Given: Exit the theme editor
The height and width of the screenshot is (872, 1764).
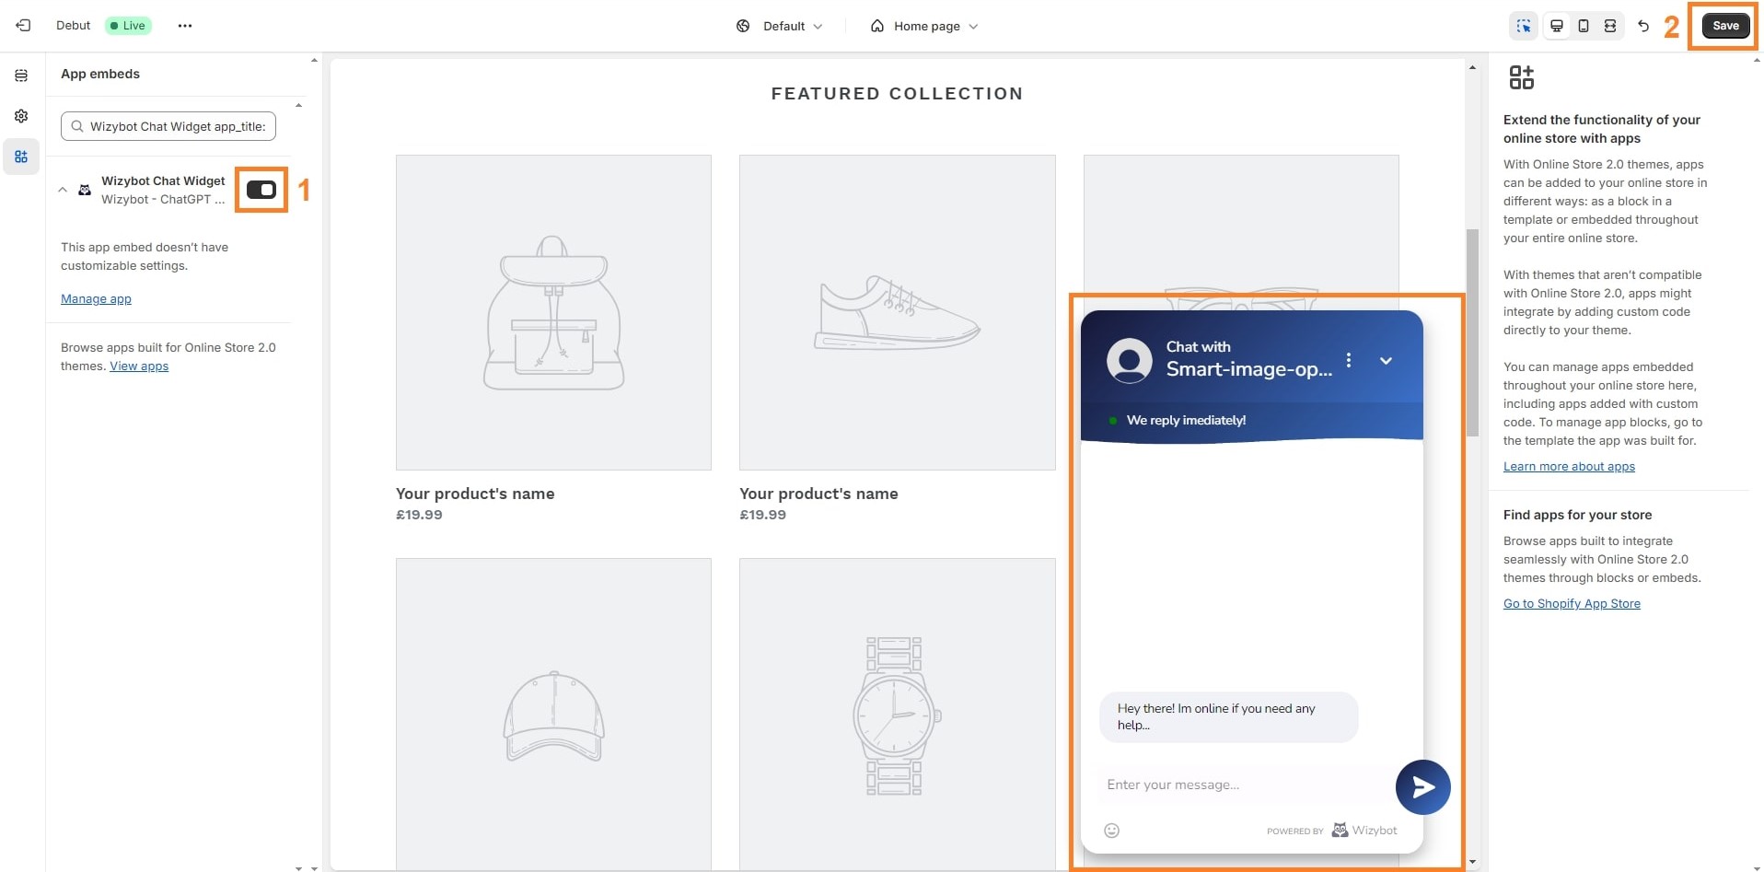Looking at the screenshot, I should [x=23, y=25].
